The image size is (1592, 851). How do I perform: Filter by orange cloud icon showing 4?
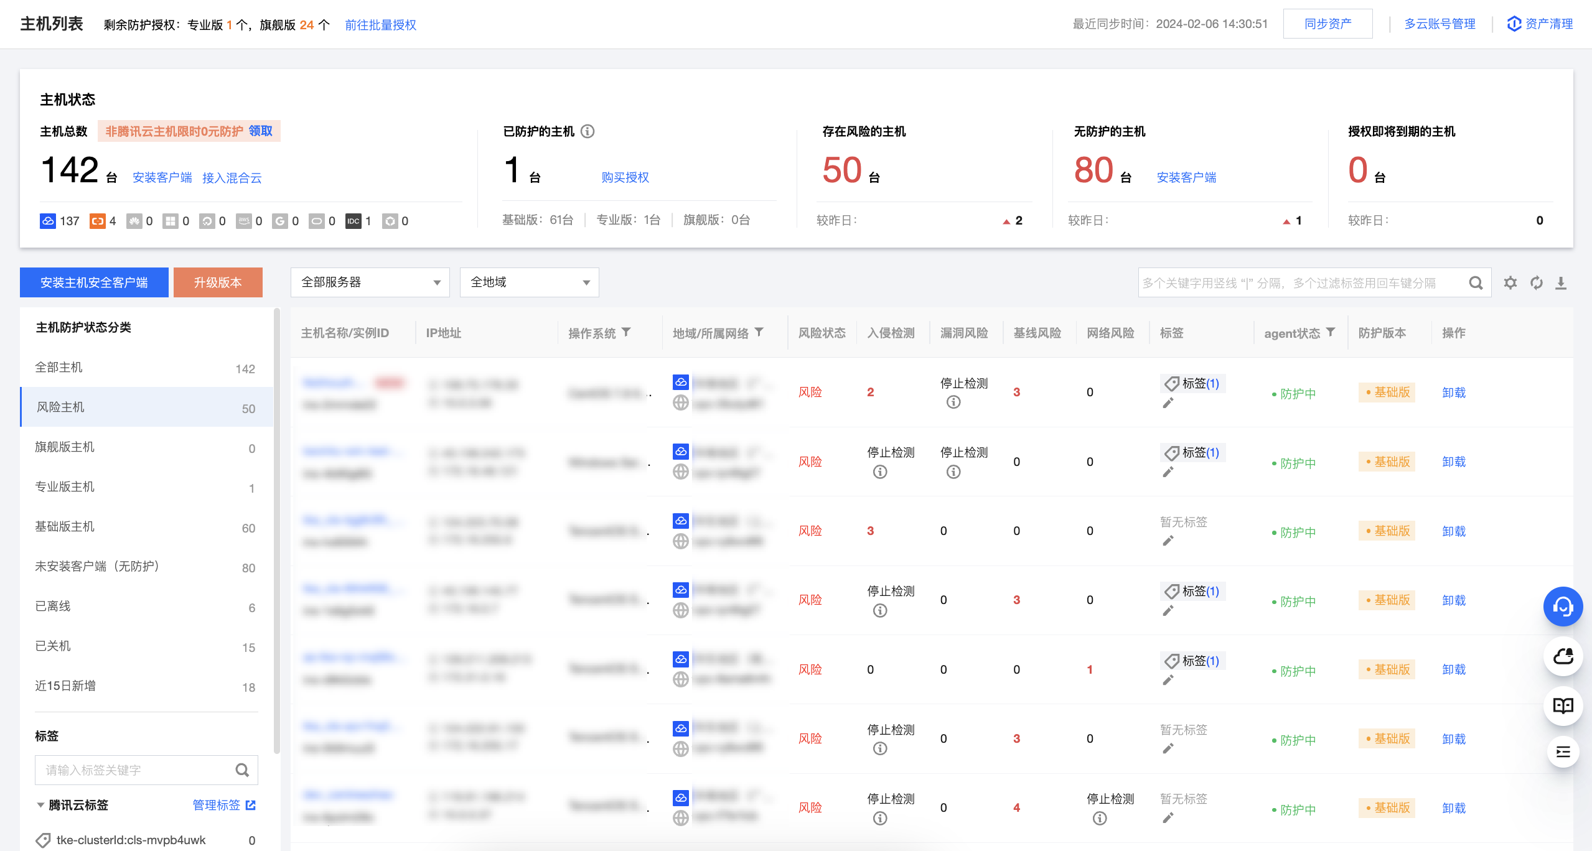(x=97, y=221)
